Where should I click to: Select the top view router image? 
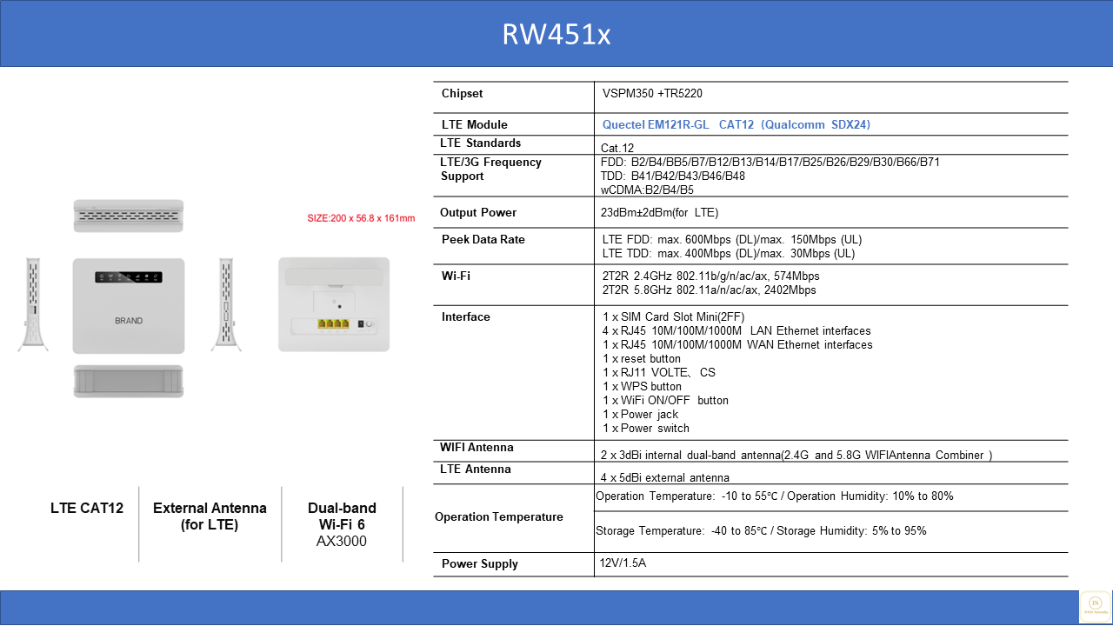pos(129,216)
